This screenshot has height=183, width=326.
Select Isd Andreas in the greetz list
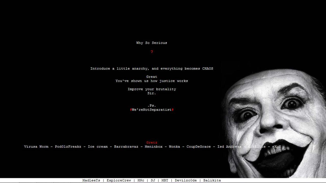click(x=229, y=147)
